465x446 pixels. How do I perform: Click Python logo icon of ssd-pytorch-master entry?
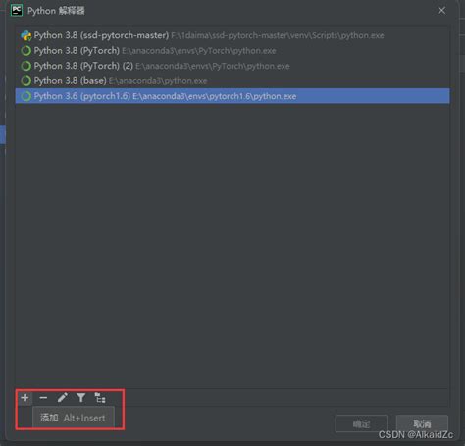pyautogui.click(x=26, y=35)
